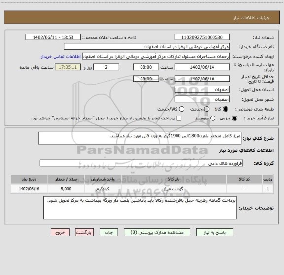284x275 pixels.
Task: Click the delivery province field اصفهان
Action: 202,90
